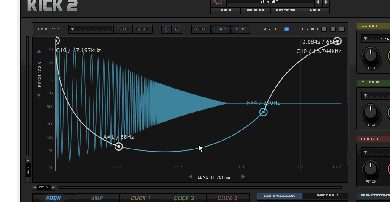Switch to the Click 3 tab
Screen dimensions: 390x202
227,198
